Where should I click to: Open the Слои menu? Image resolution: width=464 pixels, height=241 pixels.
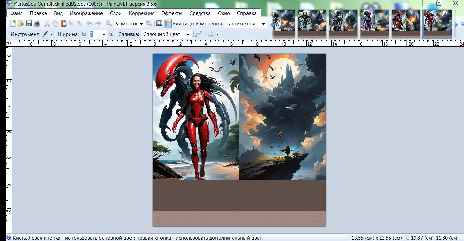116,13
